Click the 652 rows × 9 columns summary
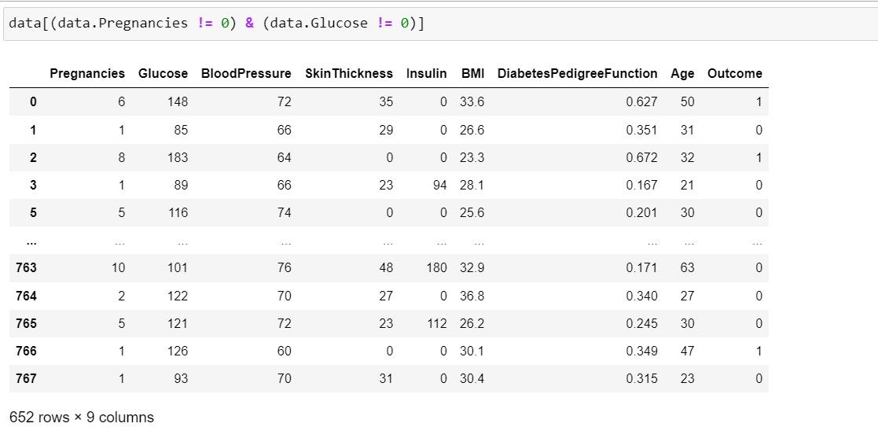Screen dimensions: 878x427 click(82, 418)
